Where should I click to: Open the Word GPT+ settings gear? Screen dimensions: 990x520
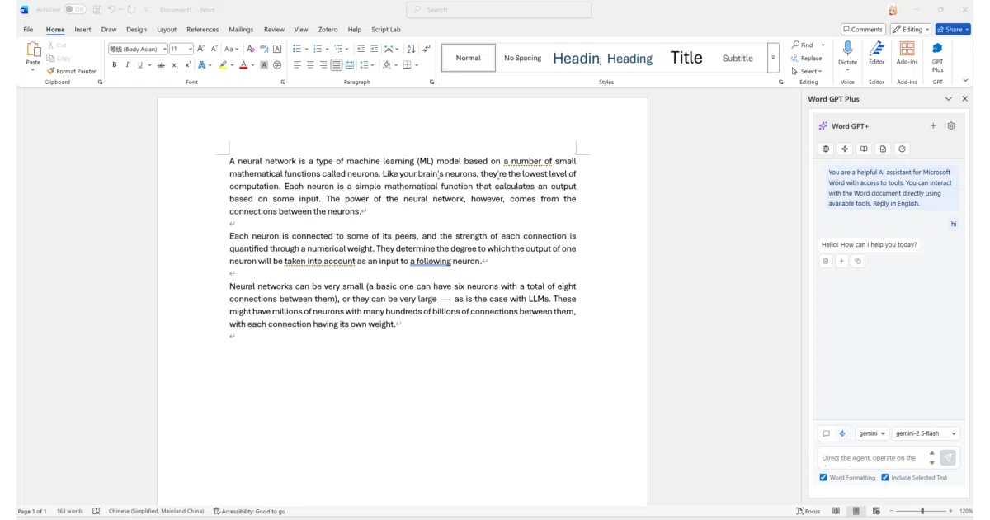pos(951,126)
